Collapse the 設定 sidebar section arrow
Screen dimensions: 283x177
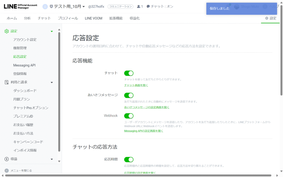point(52,31)
